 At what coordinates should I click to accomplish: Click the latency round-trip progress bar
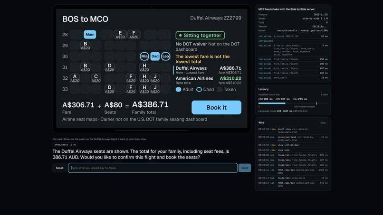click(x=293, y=103)
